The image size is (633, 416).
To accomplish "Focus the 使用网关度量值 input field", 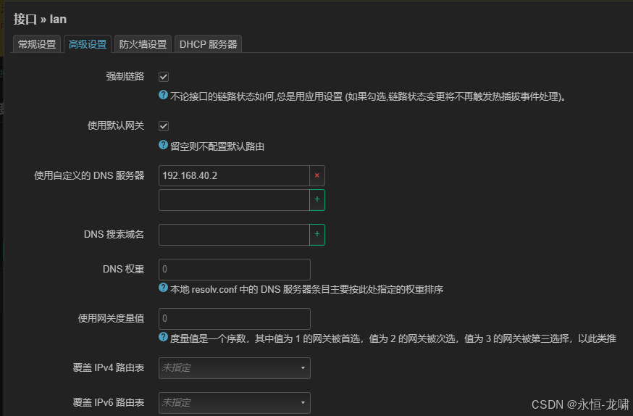I will 235,319.
